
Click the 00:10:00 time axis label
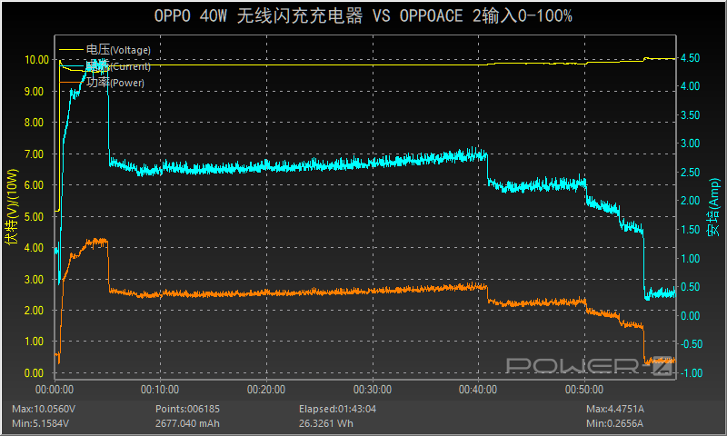[x=160, y=389]
